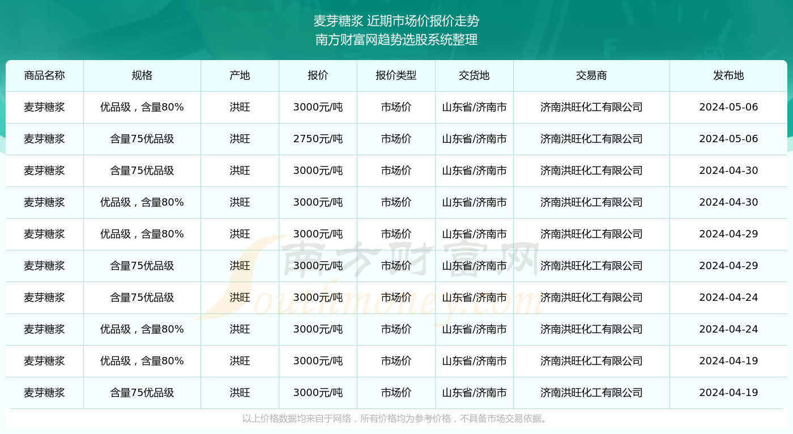Viewport: 793px width, 434px height.
Task: Click 2024-04-19 date in the 含量75优品级 row
Action: tap(728, 393)
